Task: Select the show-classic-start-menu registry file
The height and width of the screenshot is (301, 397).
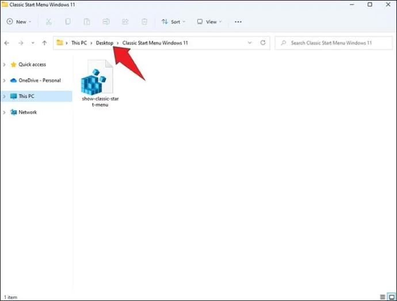Action: (100, 84)
